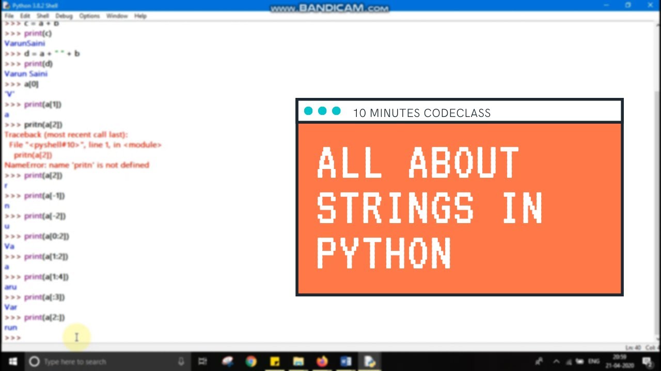The width and height of the screenshot is (661, 371).
Task: Open the Debug menu
Action: [64, 16]
